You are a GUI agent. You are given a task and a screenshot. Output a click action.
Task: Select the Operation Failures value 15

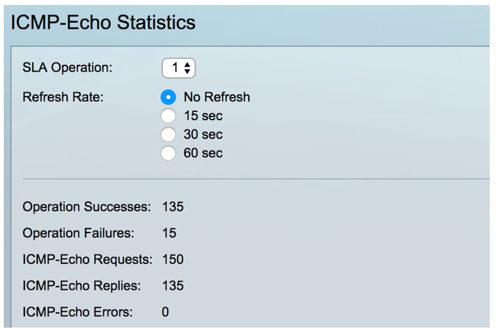[x=168, y=234]
